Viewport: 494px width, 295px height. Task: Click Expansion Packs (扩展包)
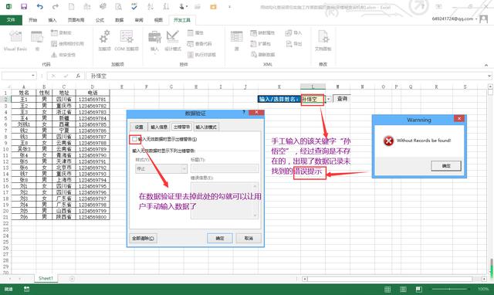point(261,43)
